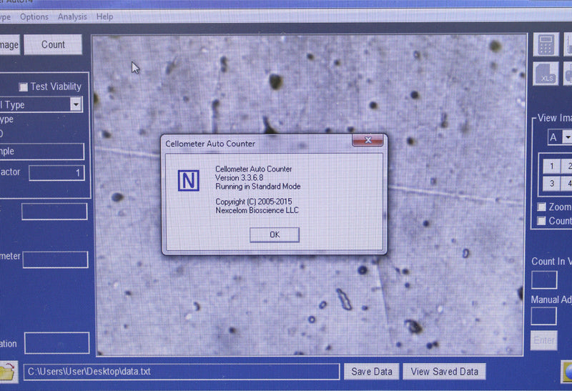Screen dimensions: 572x391
Task: Click the Save Data button
Action: (x=372, y=372)
